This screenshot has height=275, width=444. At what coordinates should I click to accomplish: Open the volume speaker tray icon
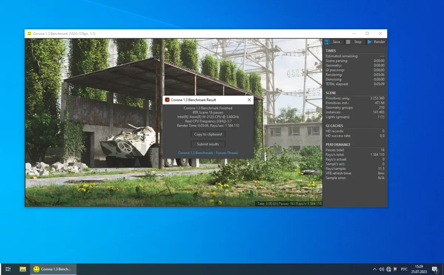(x=381, y=269)
